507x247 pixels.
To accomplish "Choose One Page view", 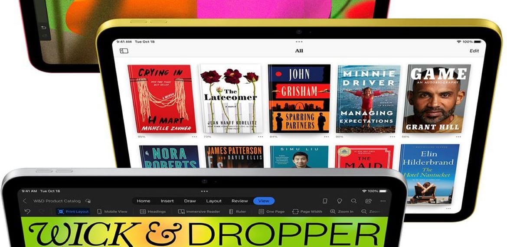I will (271, 211).
